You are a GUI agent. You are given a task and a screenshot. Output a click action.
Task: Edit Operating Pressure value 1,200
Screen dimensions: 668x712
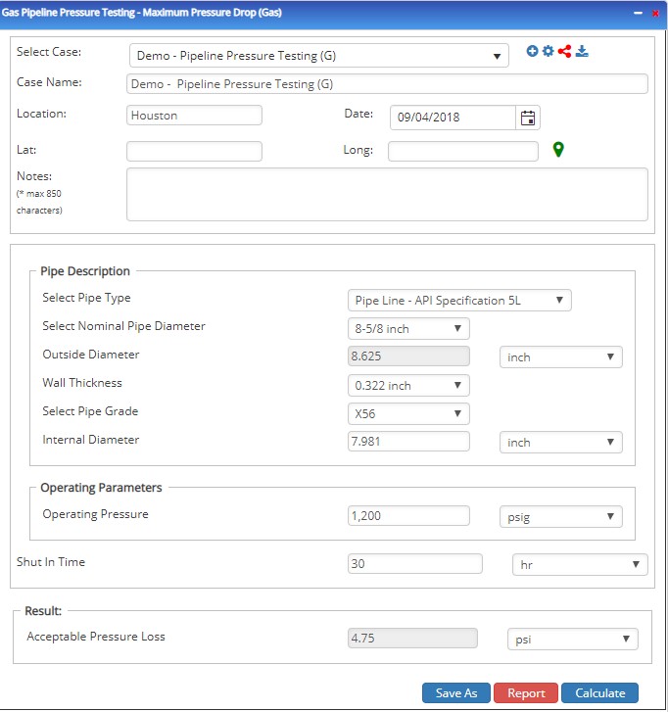408,516
